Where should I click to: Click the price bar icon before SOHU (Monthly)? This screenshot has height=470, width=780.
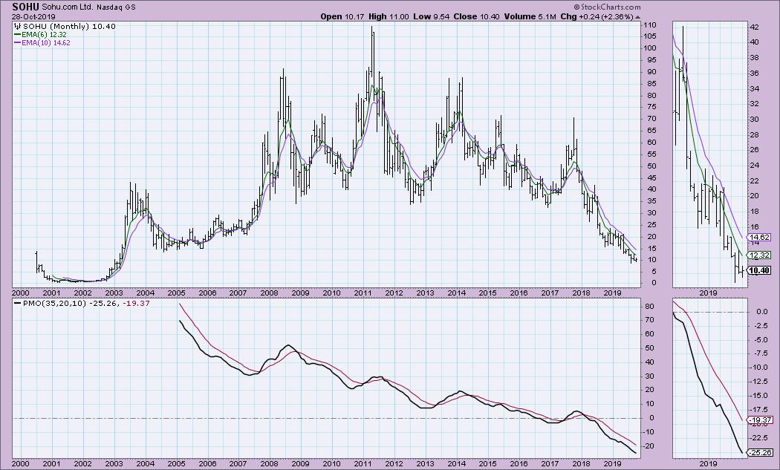point(18,27)
